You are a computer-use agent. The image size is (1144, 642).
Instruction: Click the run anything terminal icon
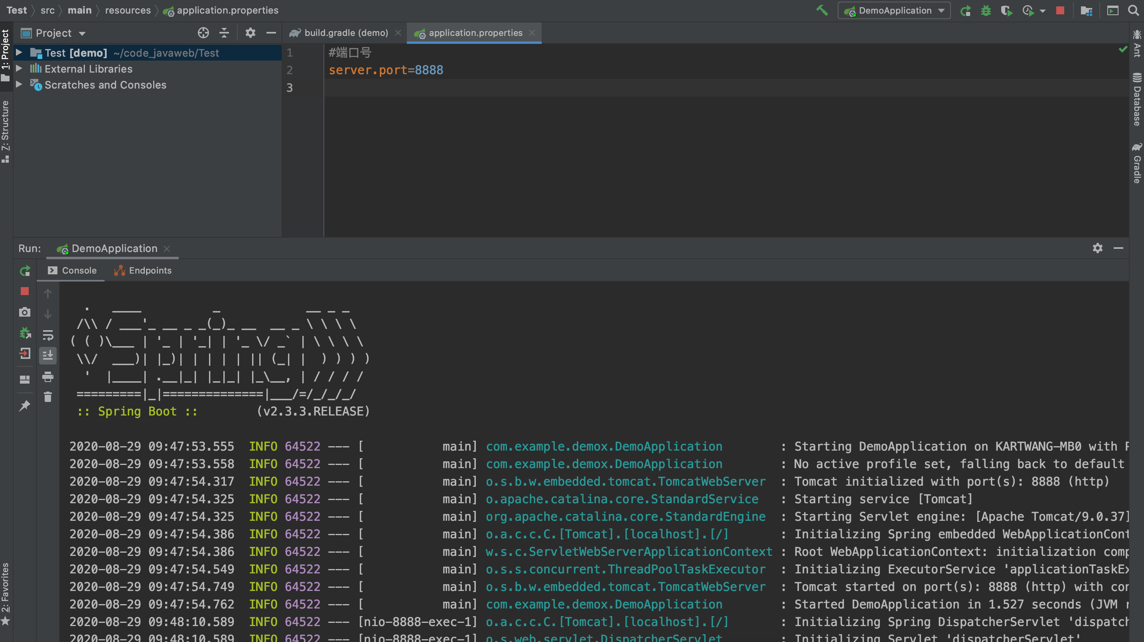coord(1112,10)
